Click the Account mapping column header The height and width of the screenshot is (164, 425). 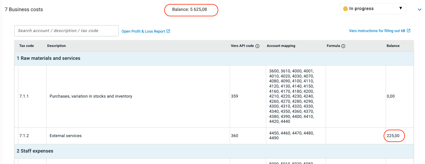[281, 46]
